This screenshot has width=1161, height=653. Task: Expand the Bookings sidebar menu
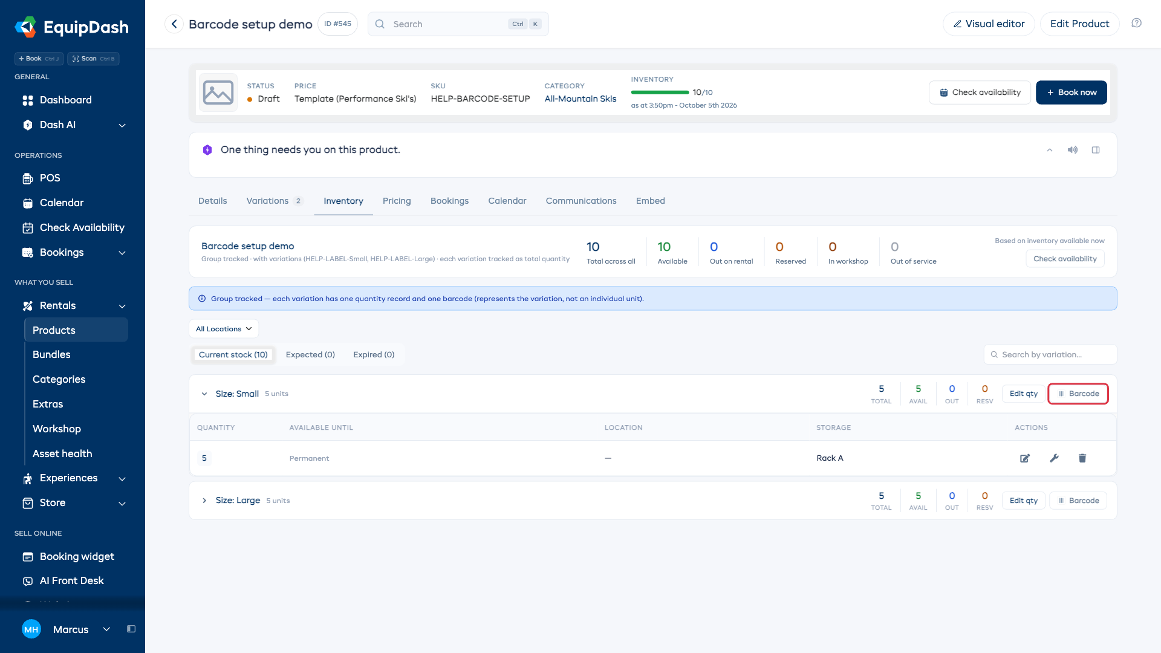(x=122, y=253)
